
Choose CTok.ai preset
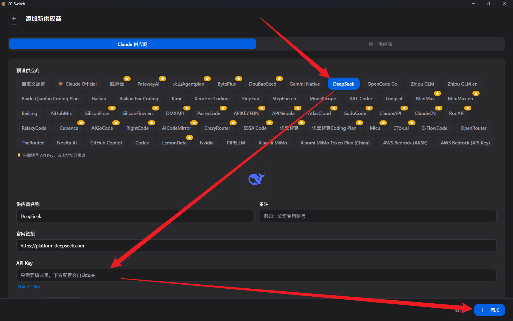click(x=401, y=128)
